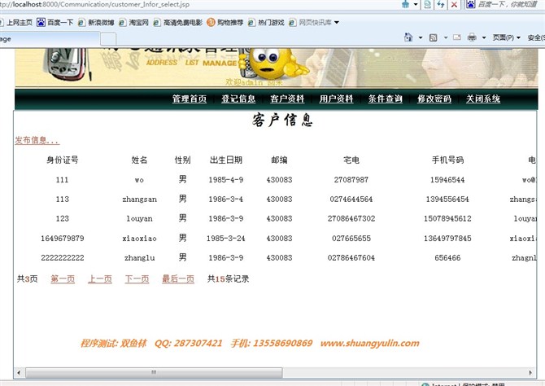This screenshot has width=545, height=386.
Task: Open the 安全 safety menu
Action: click(x=535, y=37)
